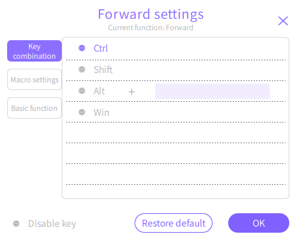Click the Shift label text
The height and width of the screenshot is (245, 301).
103,69
